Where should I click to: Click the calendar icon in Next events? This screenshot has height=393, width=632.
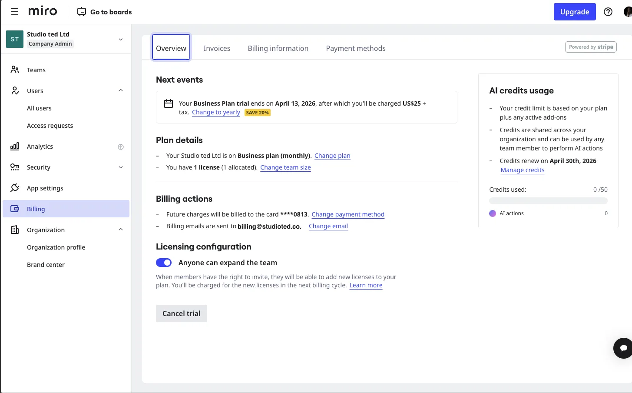point(169,103)
